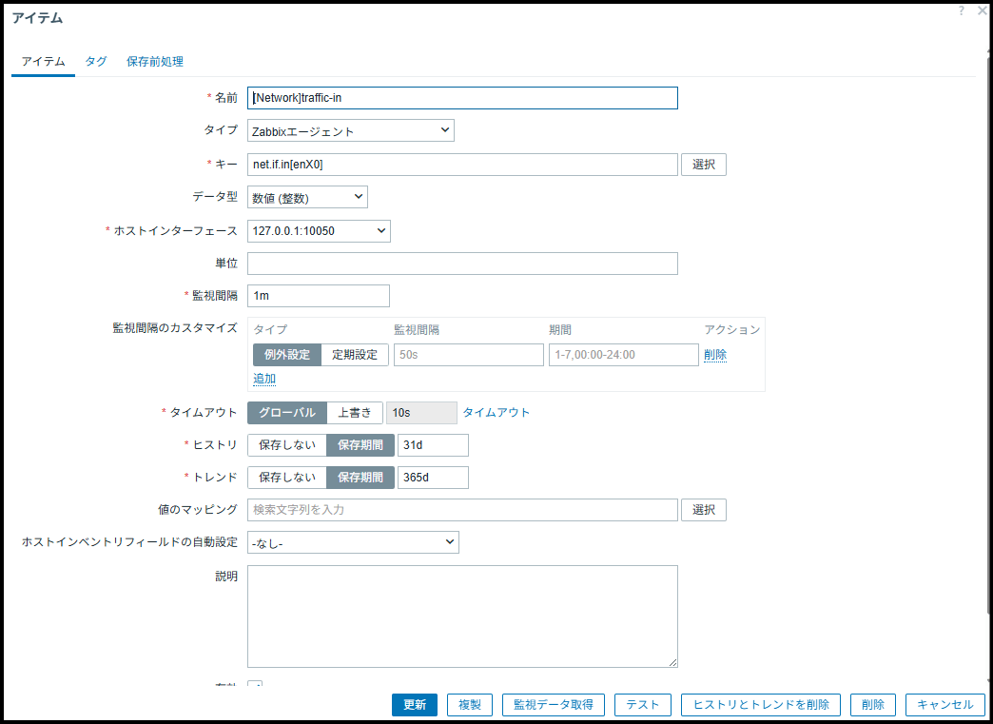
Task: Close the item dialog with X
Action: [x=982, y=10]
